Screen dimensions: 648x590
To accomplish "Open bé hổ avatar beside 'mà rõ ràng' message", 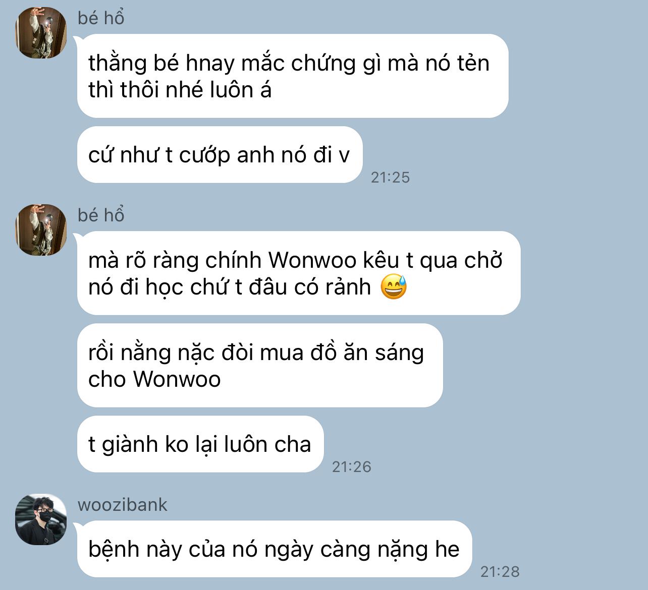I will point(41,230).
